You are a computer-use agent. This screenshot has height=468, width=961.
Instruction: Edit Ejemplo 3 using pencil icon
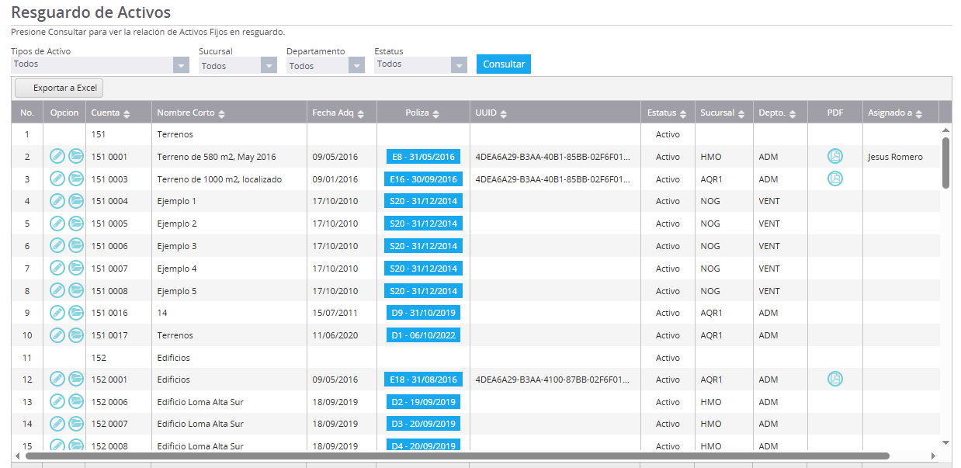point(57,245)
